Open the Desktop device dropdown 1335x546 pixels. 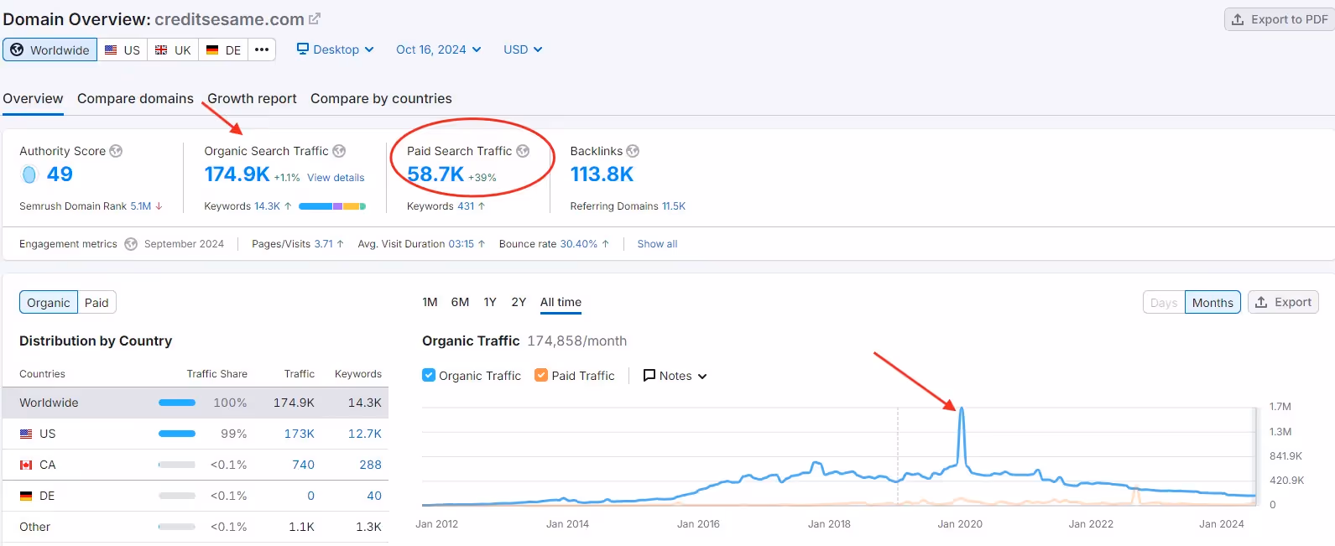(x=336, y=49)
